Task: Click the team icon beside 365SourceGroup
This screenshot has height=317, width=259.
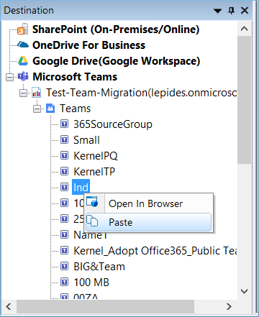Action: point(64,124)
